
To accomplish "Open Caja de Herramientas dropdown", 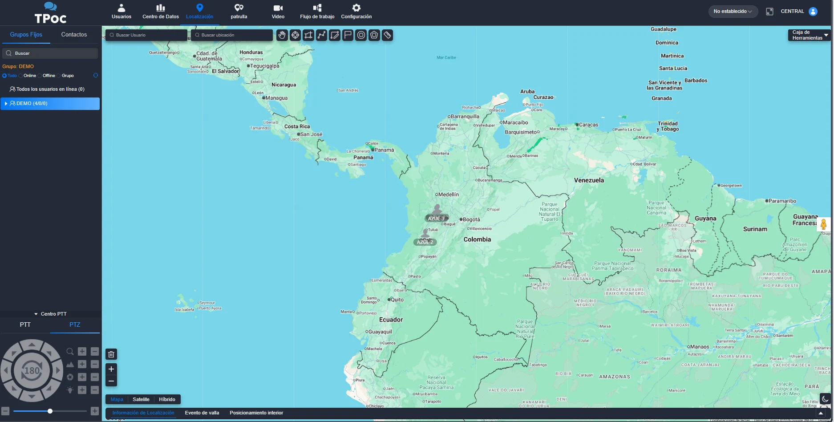I will click(810, 35).
